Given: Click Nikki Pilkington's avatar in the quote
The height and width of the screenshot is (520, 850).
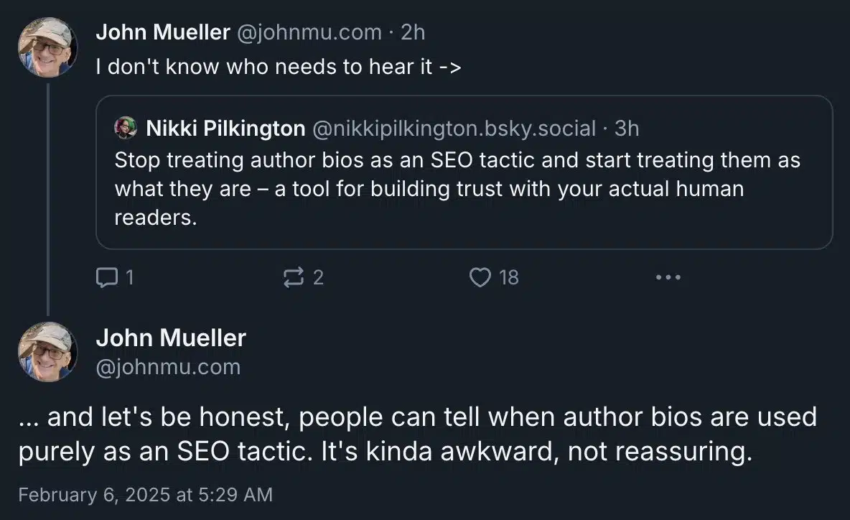Looking at the screenshot, I should point(126,128).
